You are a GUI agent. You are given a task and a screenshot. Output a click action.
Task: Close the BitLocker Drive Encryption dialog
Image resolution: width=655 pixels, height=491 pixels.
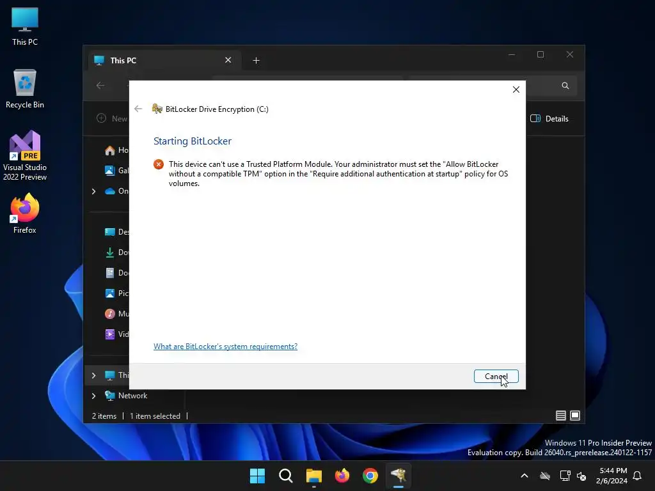(x=516, y=90)
